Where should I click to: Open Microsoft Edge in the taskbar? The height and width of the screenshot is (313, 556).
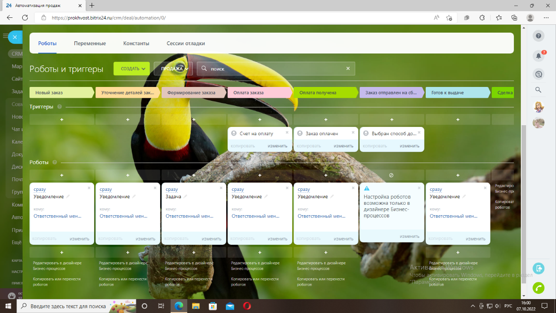click(x=179, y=306)
